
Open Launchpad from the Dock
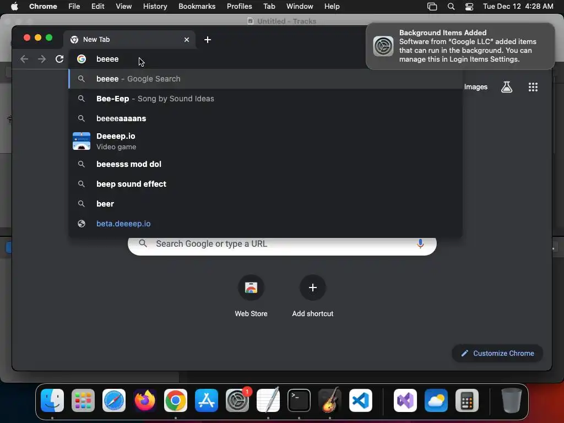83,400
